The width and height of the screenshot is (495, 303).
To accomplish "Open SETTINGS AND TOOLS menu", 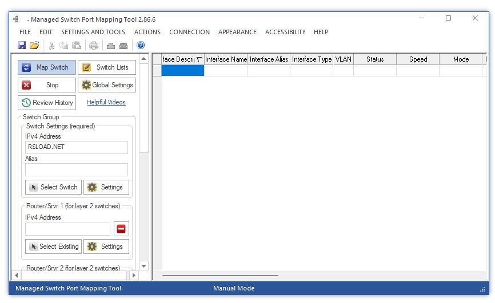I will 93,32.
